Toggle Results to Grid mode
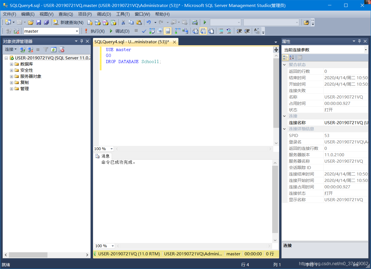 203,31
